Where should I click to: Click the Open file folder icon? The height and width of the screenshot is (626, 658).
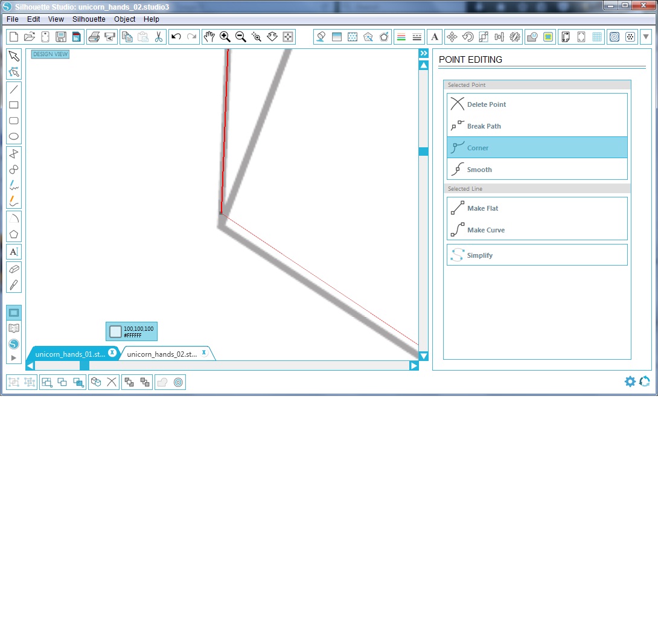(30, 37)
